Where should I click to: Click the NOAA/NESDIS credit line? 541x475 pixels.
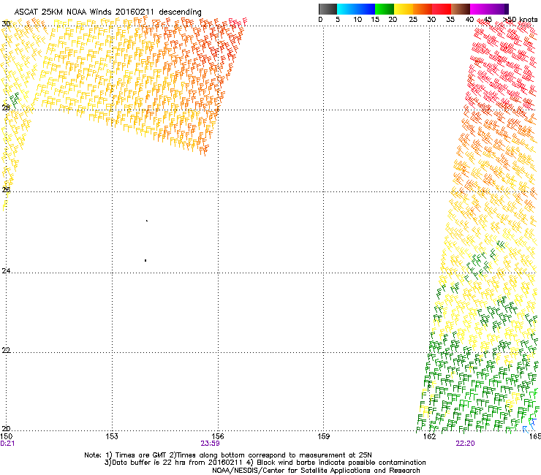click(316, 471)
